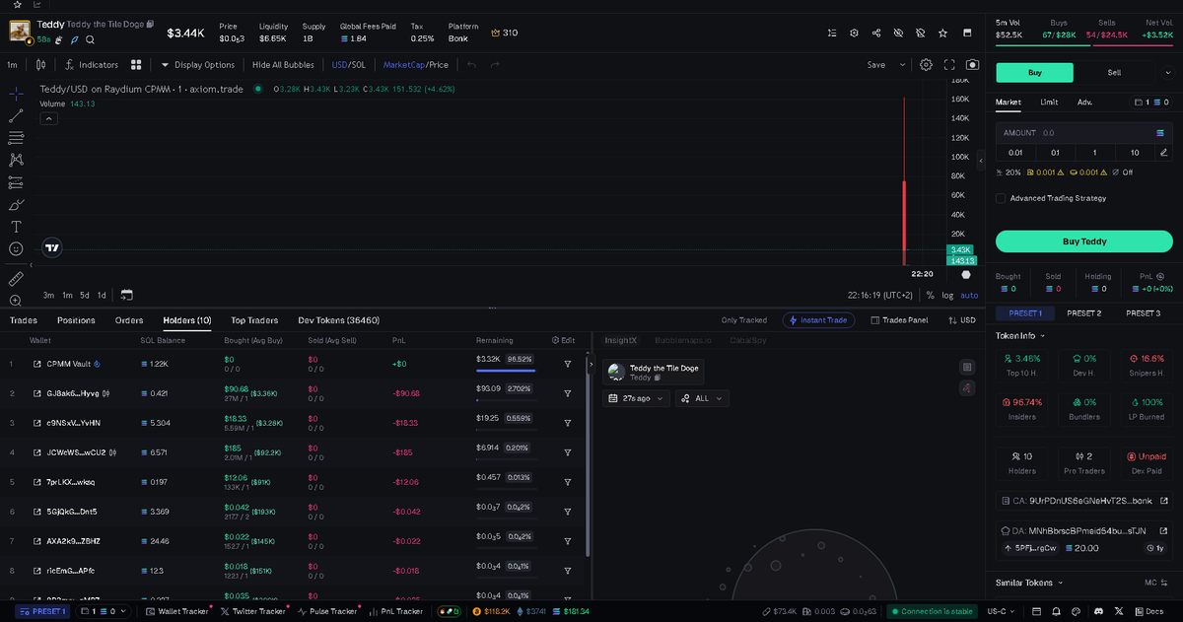Hide token using crossed-eye icon
This screenshot has width=1183, height=622.
(898, 33)
